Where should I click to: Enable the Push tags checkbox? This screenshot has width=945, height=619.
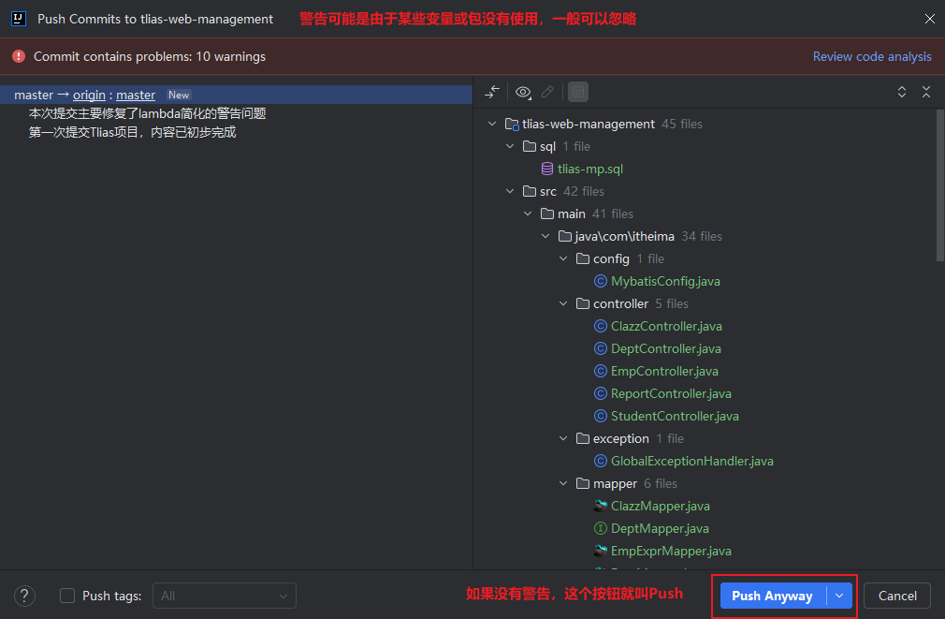click(x=67, y=597)
